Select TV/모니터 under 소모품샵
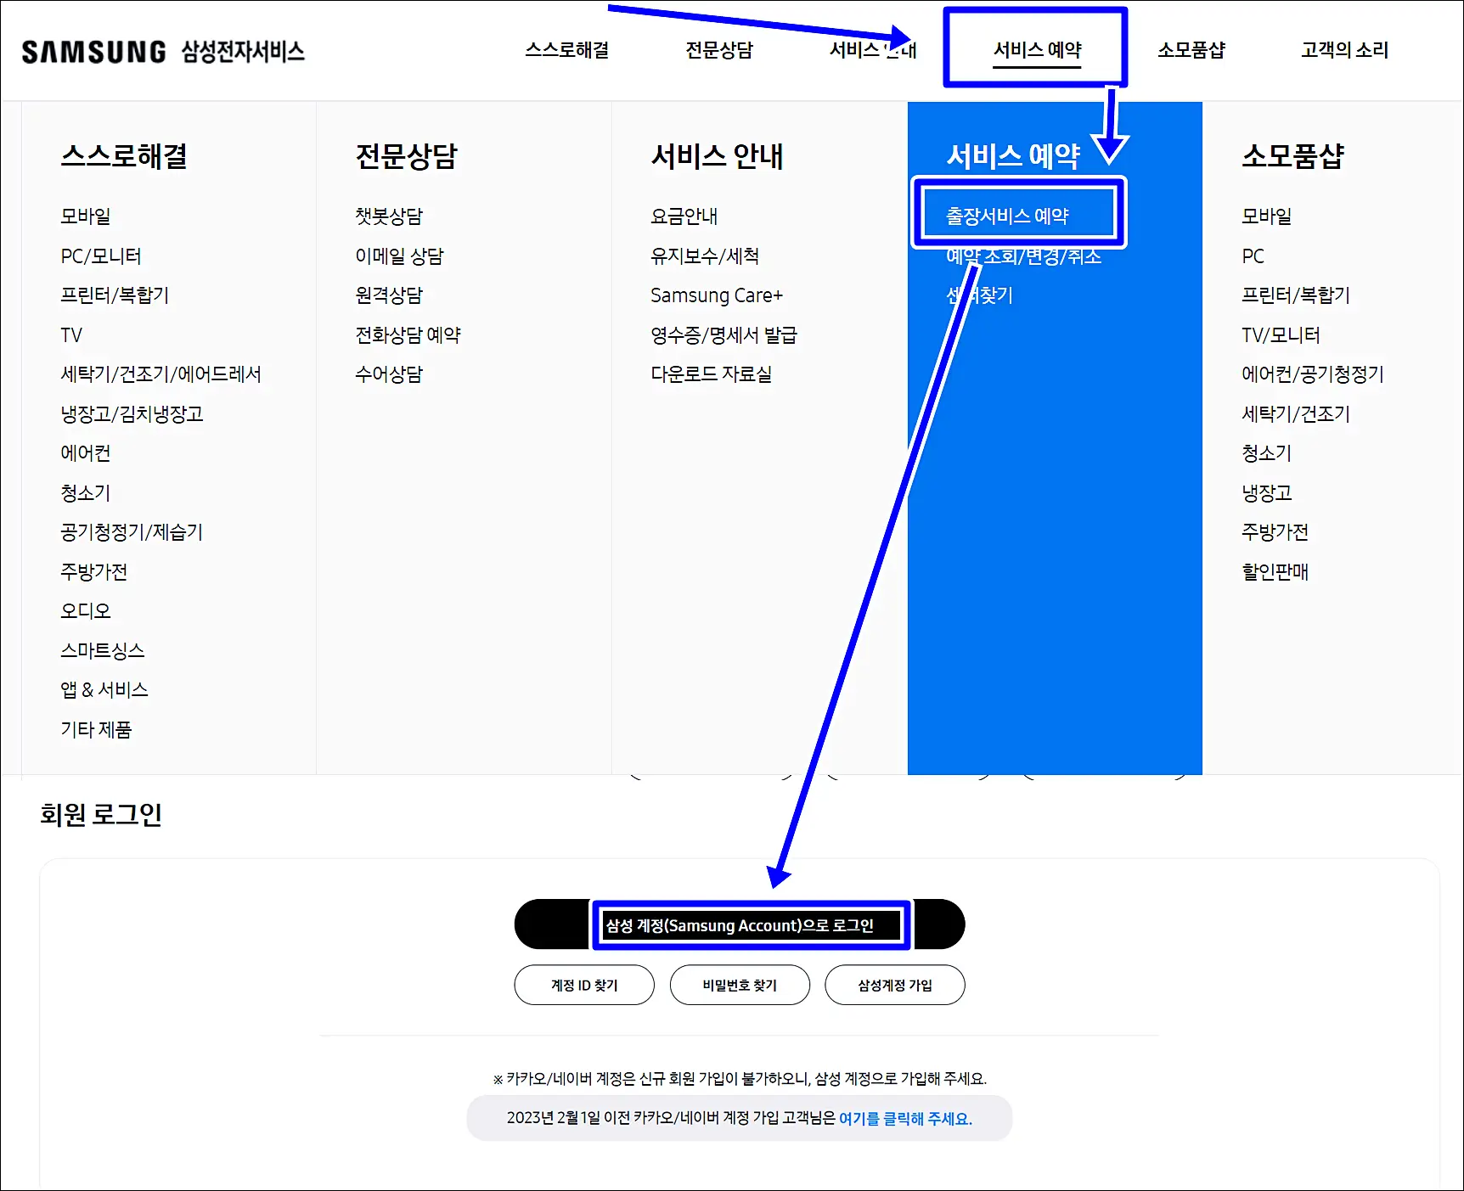This screenshot has width=1464, height=1191. 1281,335
